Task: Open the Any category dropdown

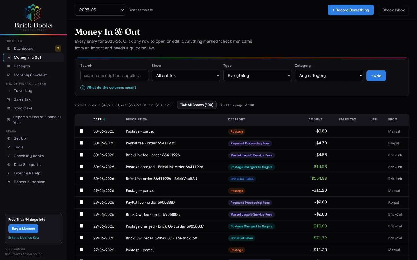Action: pyautogui.click(x=329, y=75)
